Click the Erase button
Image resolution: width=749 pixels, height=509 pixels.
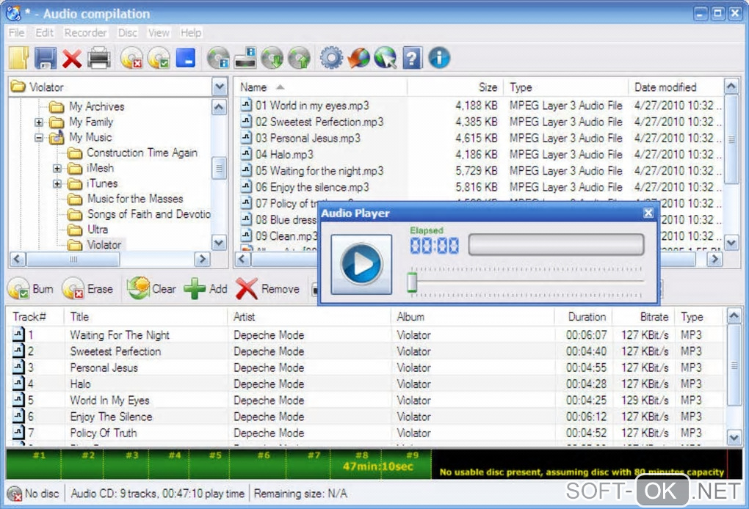pos(88,289)
